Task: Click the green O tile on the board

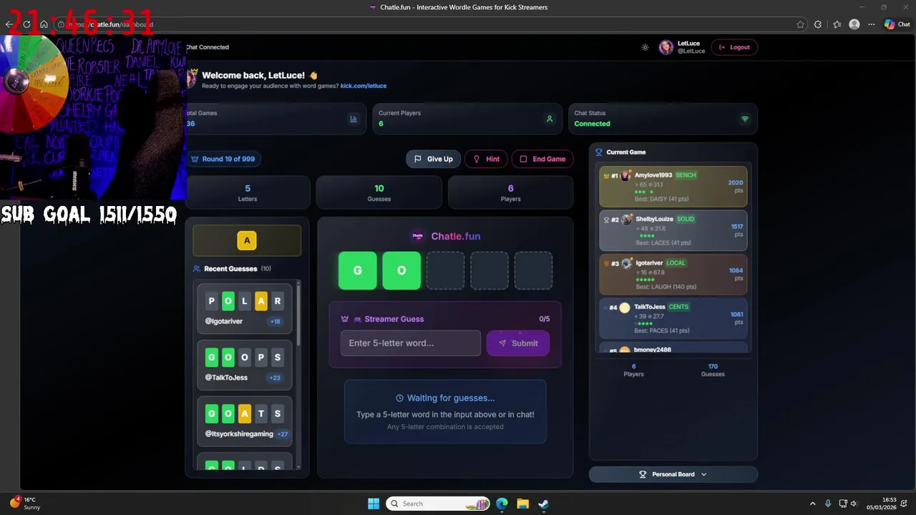Action: pyautogui.click(x=401, y=270)
